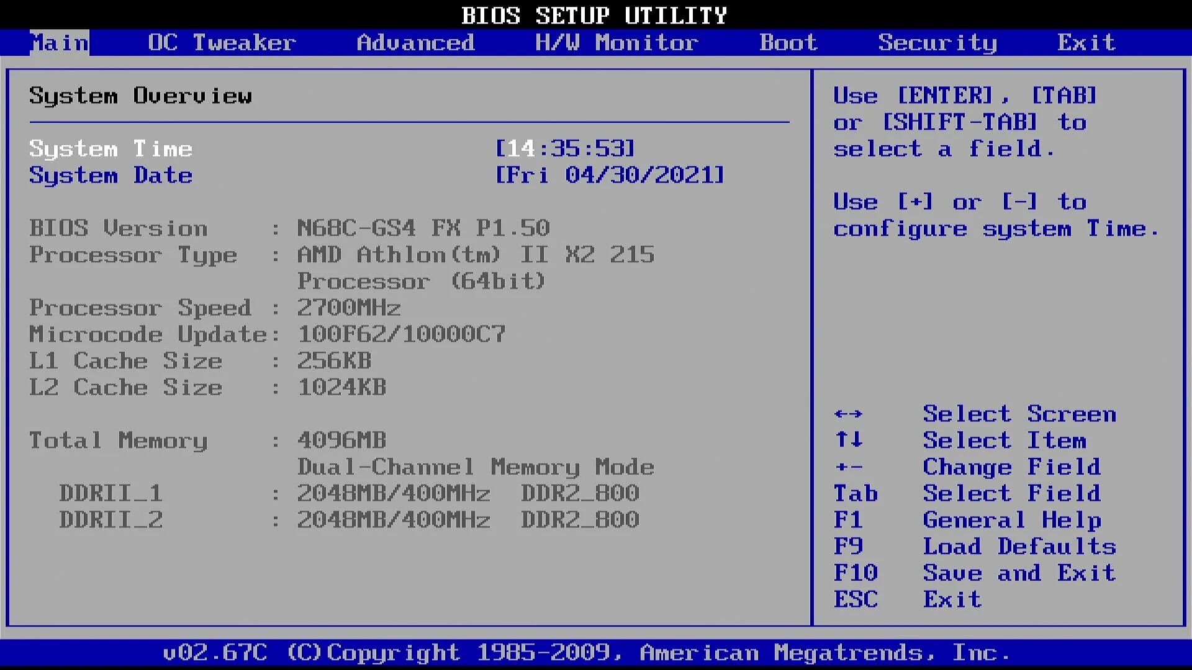Screen dimensions: 1192x670
Task: Click F10 Save and Exit entry
Action: tap(1018, 573)
